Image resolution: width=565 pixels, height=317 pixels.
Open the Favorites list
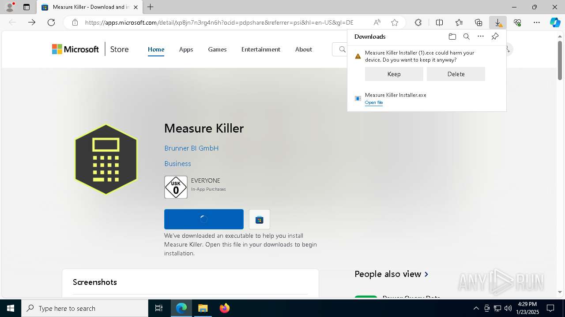tap(459, 22)
